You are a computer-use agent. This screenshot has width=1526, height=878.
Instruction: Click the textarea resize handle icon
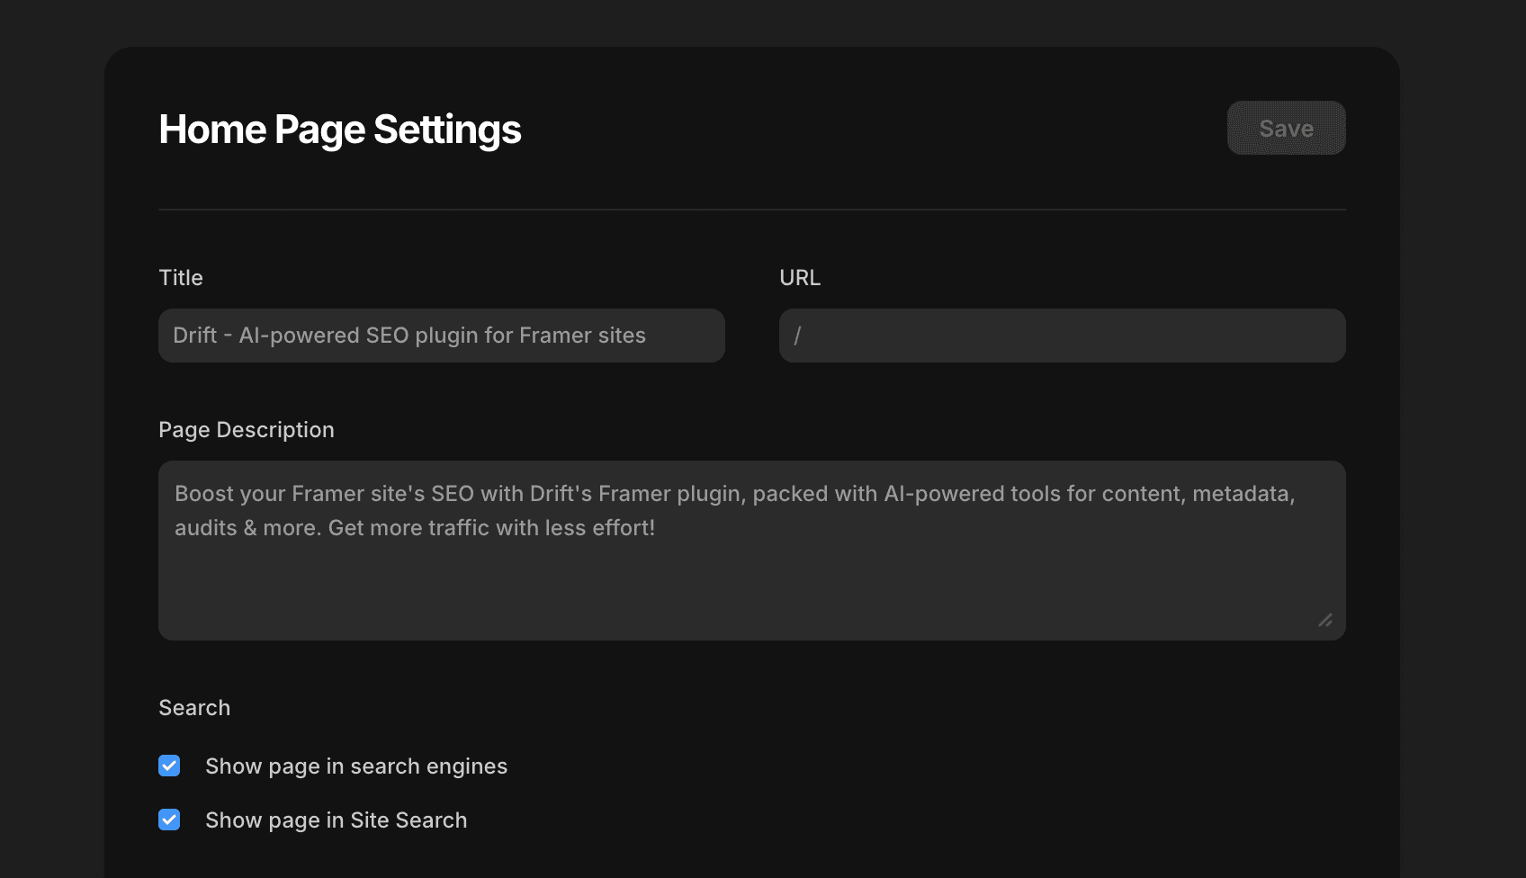pos(1325,621)
